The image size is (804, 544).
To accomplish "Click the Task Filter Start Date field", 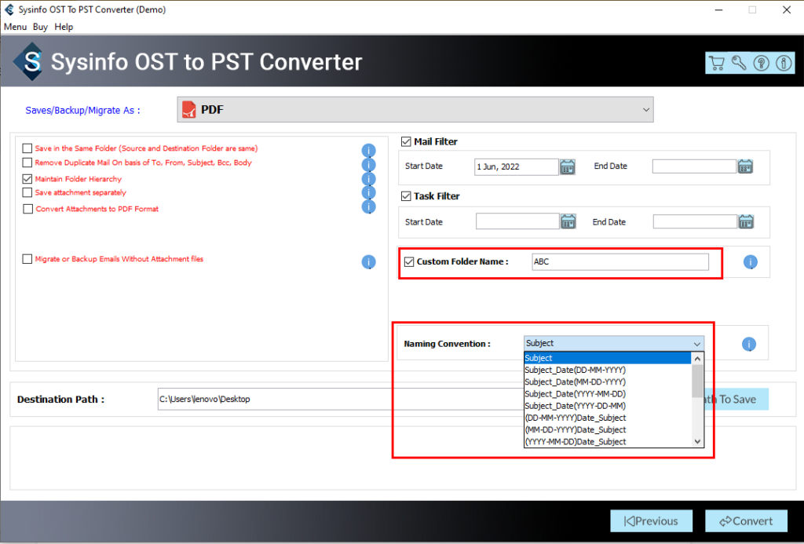I will [x=517, y=221].
